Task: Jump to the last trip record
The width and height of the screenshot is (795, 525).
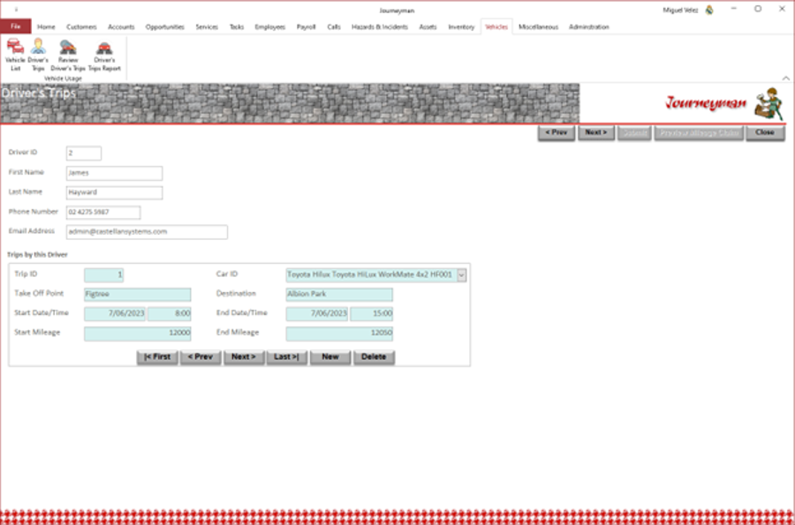Action: click(286, 357)
